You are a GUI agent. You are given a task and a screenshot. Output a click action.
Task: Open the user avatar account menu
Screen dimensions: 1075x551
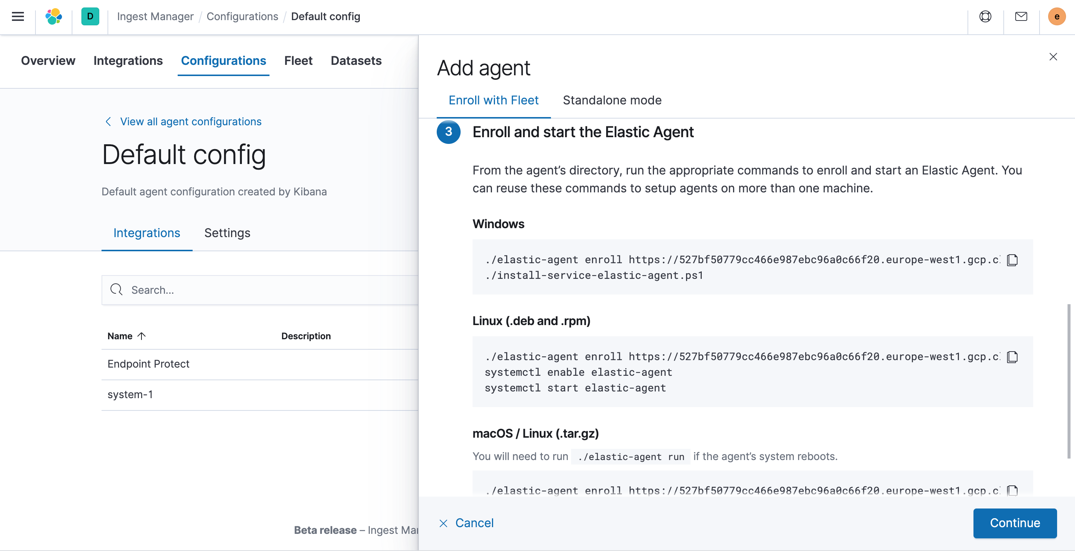[x=1057, y=17]
